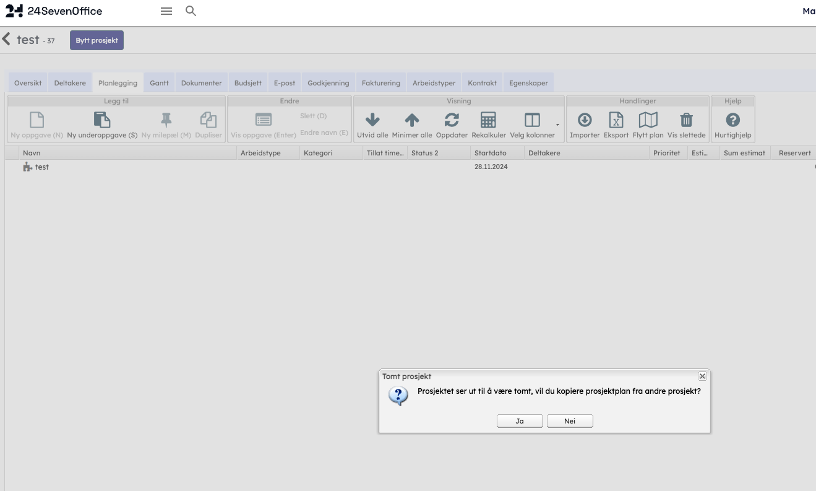The image size is (816, 491).
Task: Collapse all tasks with Minimer alle
Action: [x=412, y=120]
